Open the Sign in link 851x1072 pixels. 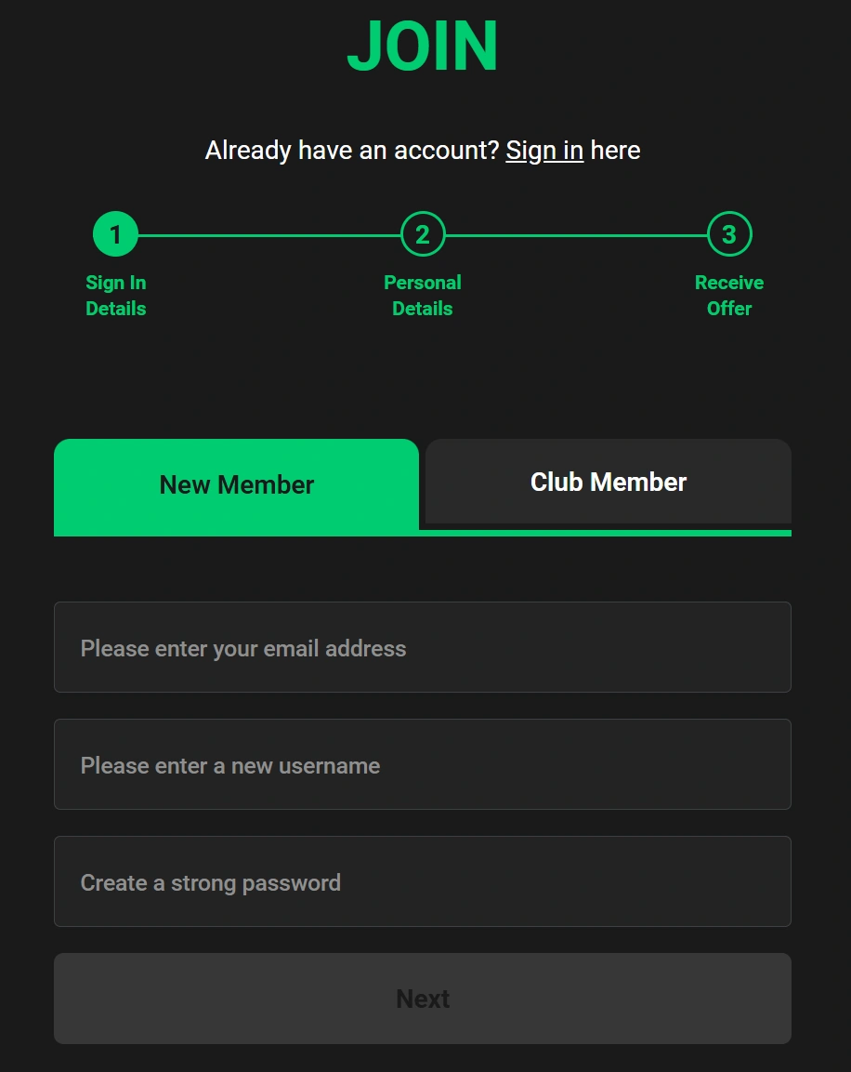[x=543, y=150]
